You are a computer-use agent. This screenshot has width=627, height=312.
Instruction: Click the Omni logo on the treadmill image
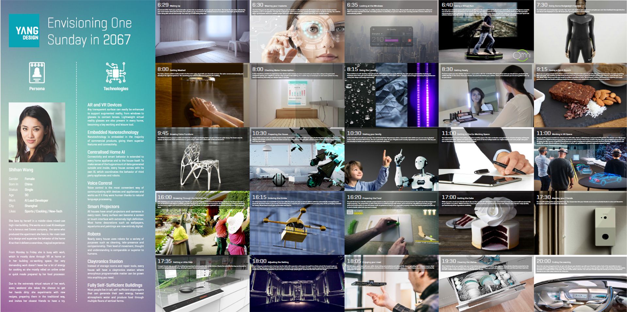pos(522,55)
